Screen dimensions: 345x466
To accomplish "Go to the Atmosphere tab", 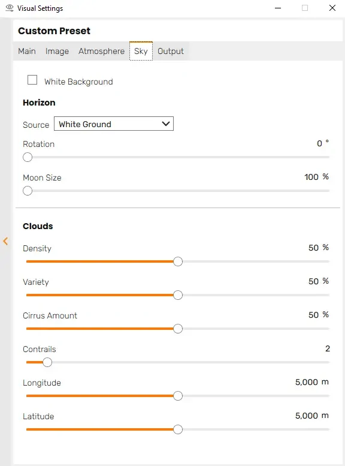I will click(101, 51).
